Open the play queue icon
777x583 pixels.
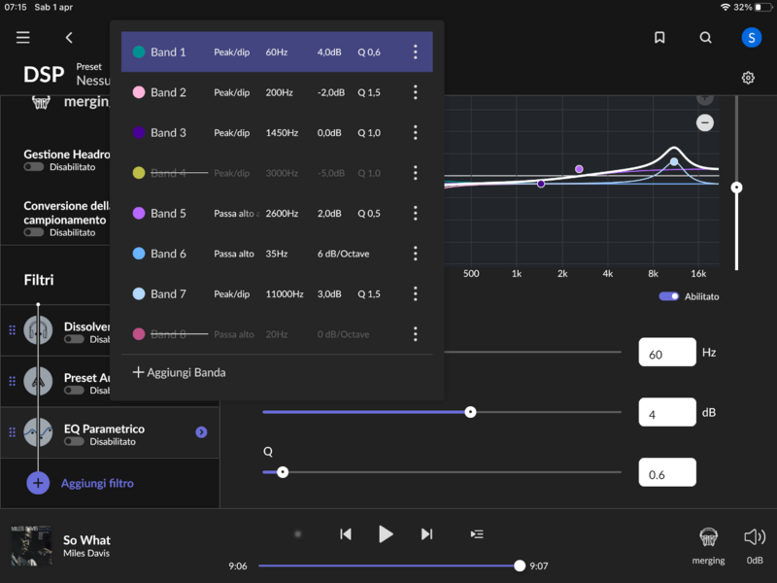pos(476,534)
